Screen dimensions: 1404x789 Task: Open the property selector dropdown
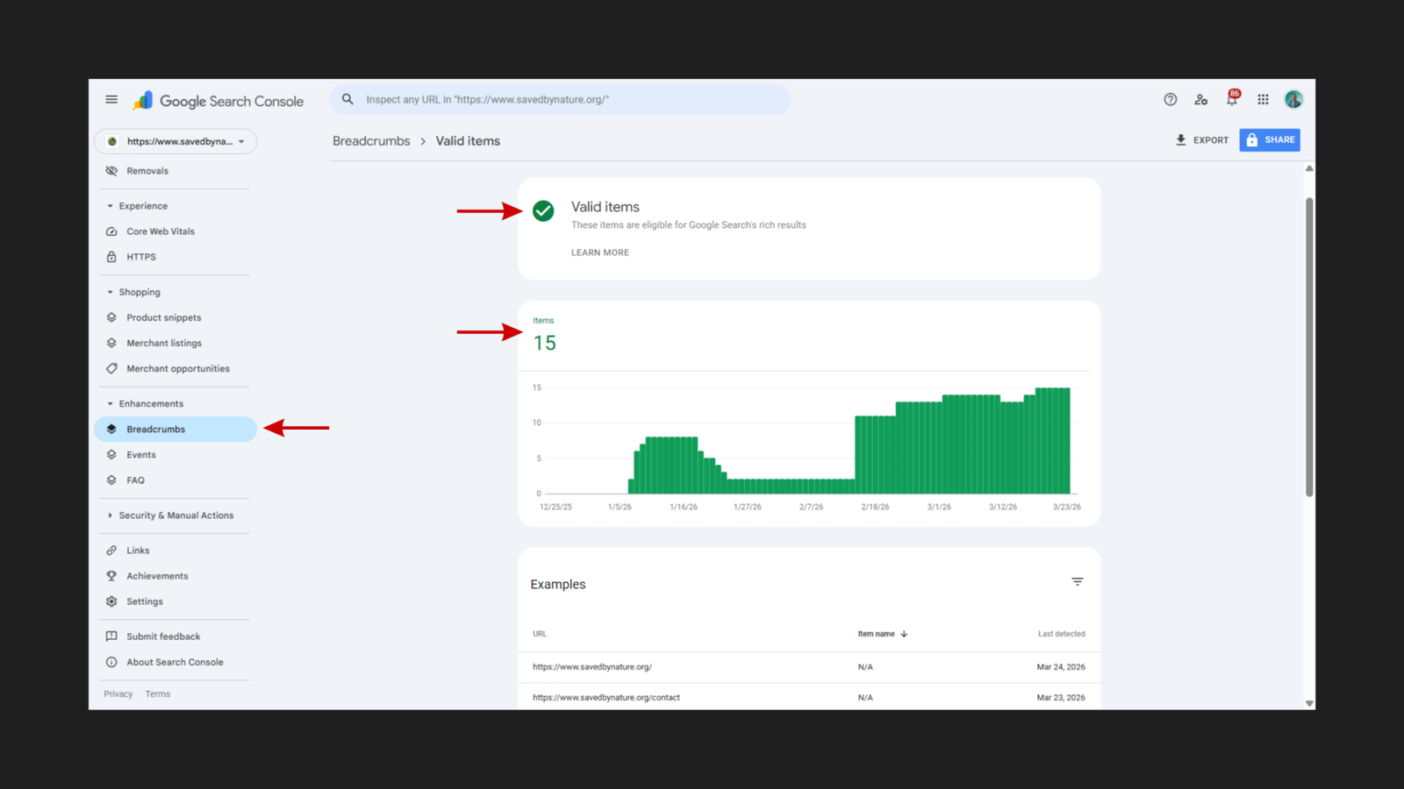click(175, 140)
